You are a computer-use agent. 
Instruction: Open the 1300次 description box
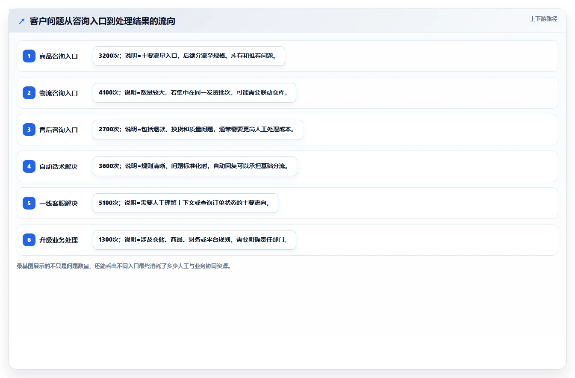195,240
